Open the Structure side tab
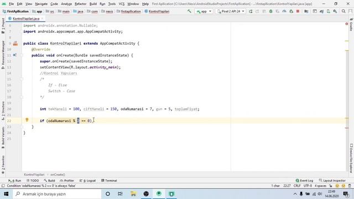The width and height of the screenshot is (354, 199). pos(3,111)
